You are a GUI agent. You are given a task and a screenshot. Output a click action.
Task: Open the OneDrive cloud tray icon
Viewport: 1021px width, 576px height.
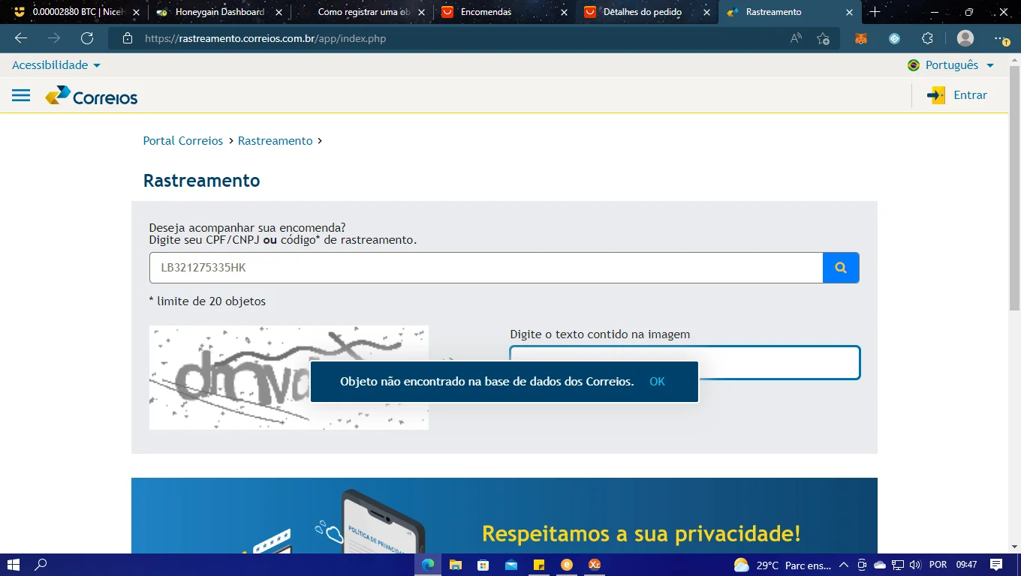click(880, 565)
